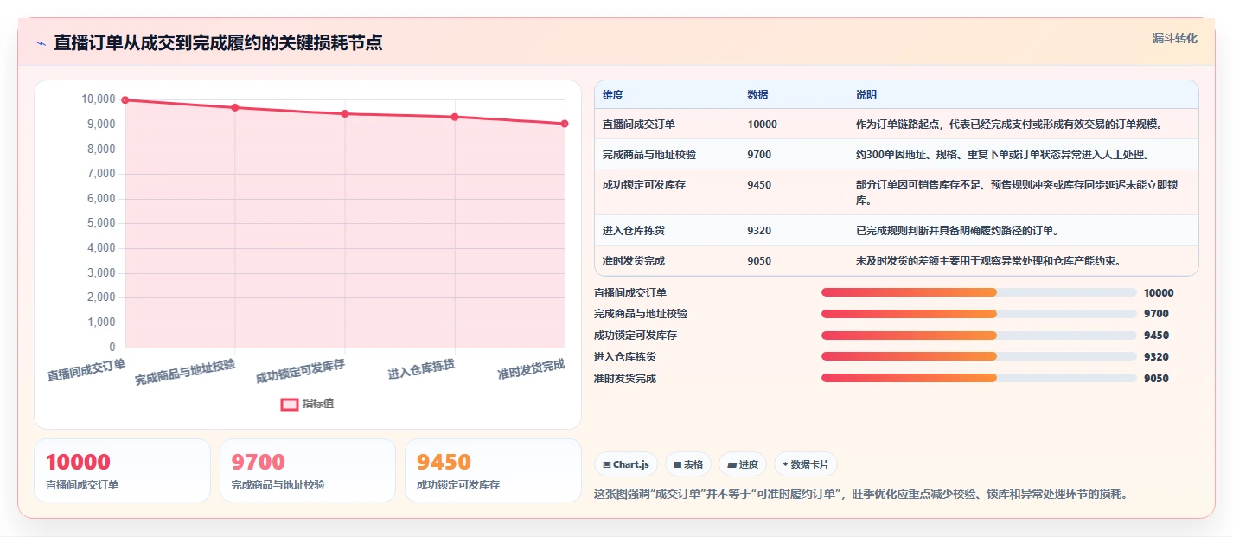The image size is (1233, 537).
Task: Click the chart data point for 进入仓库拣货
Action: click(x=455, y=117)
